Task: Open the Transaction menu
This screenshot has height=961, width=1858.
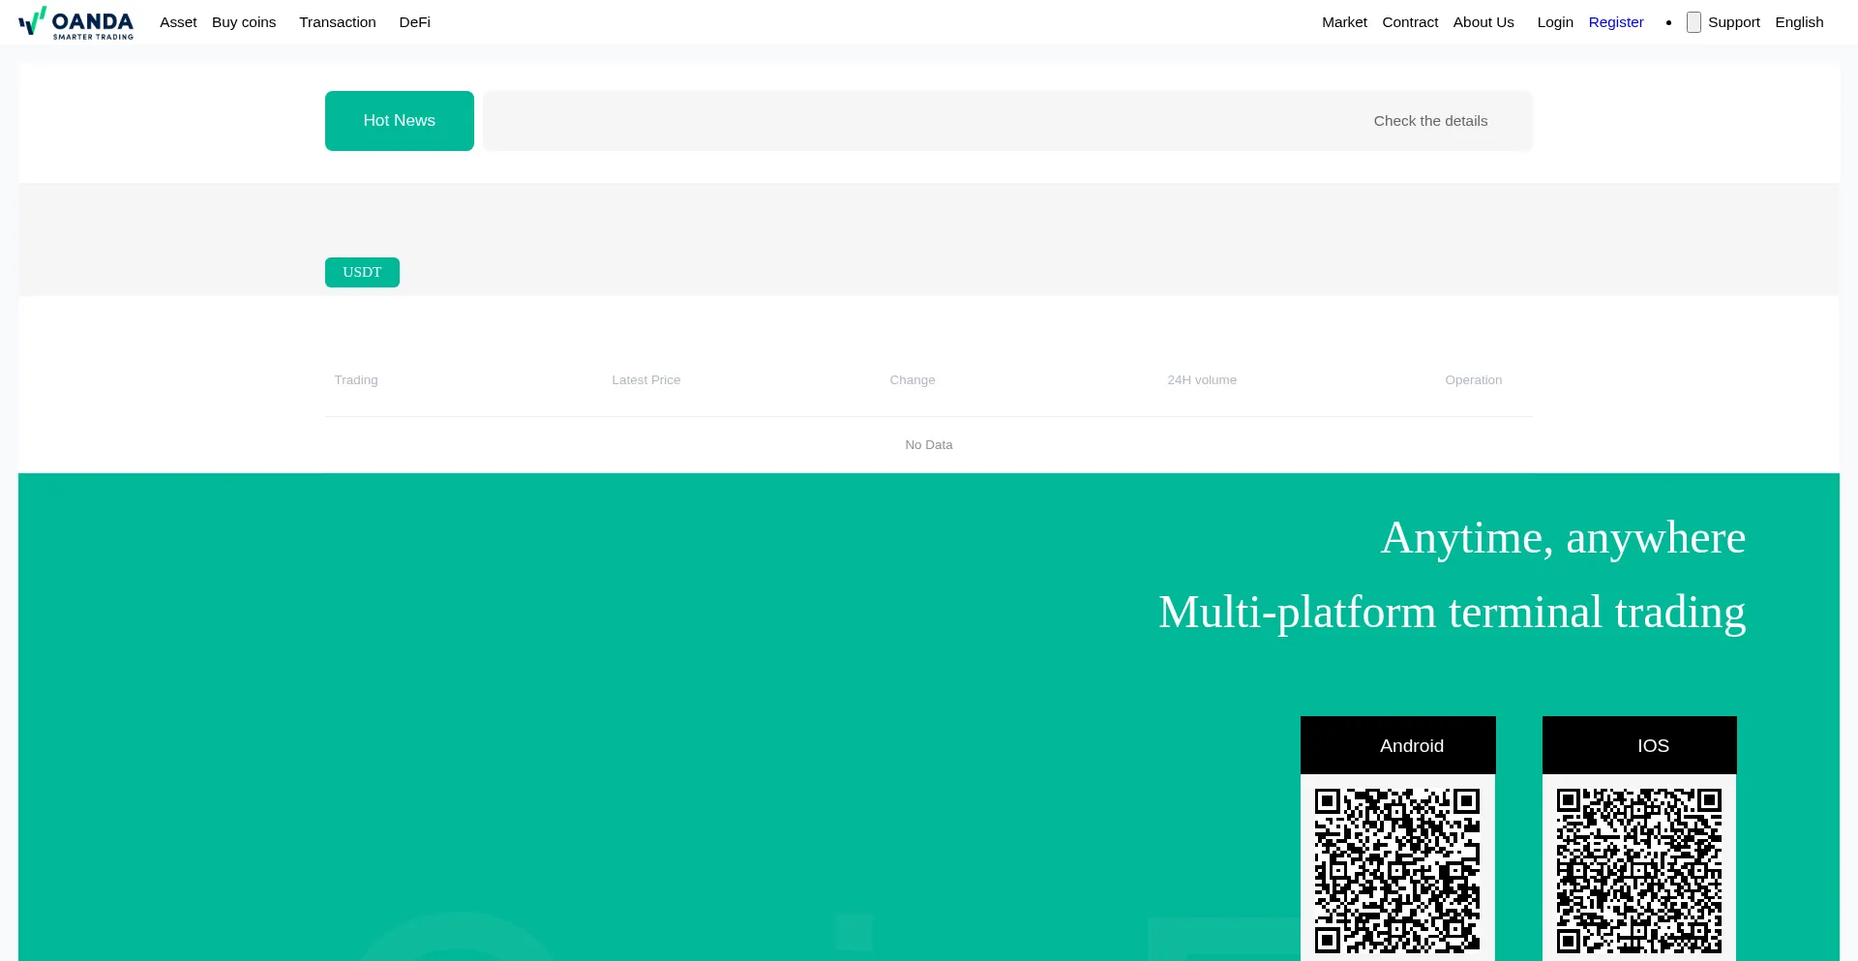Action: click(x=338, y=22)
